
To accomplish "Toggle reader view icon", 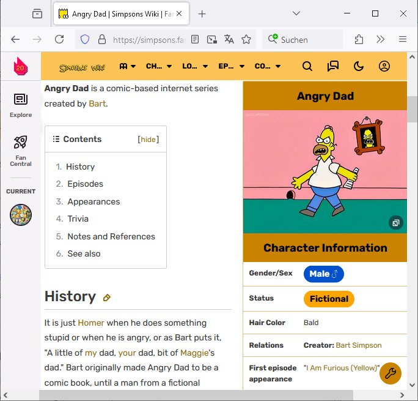I will 195,40.
